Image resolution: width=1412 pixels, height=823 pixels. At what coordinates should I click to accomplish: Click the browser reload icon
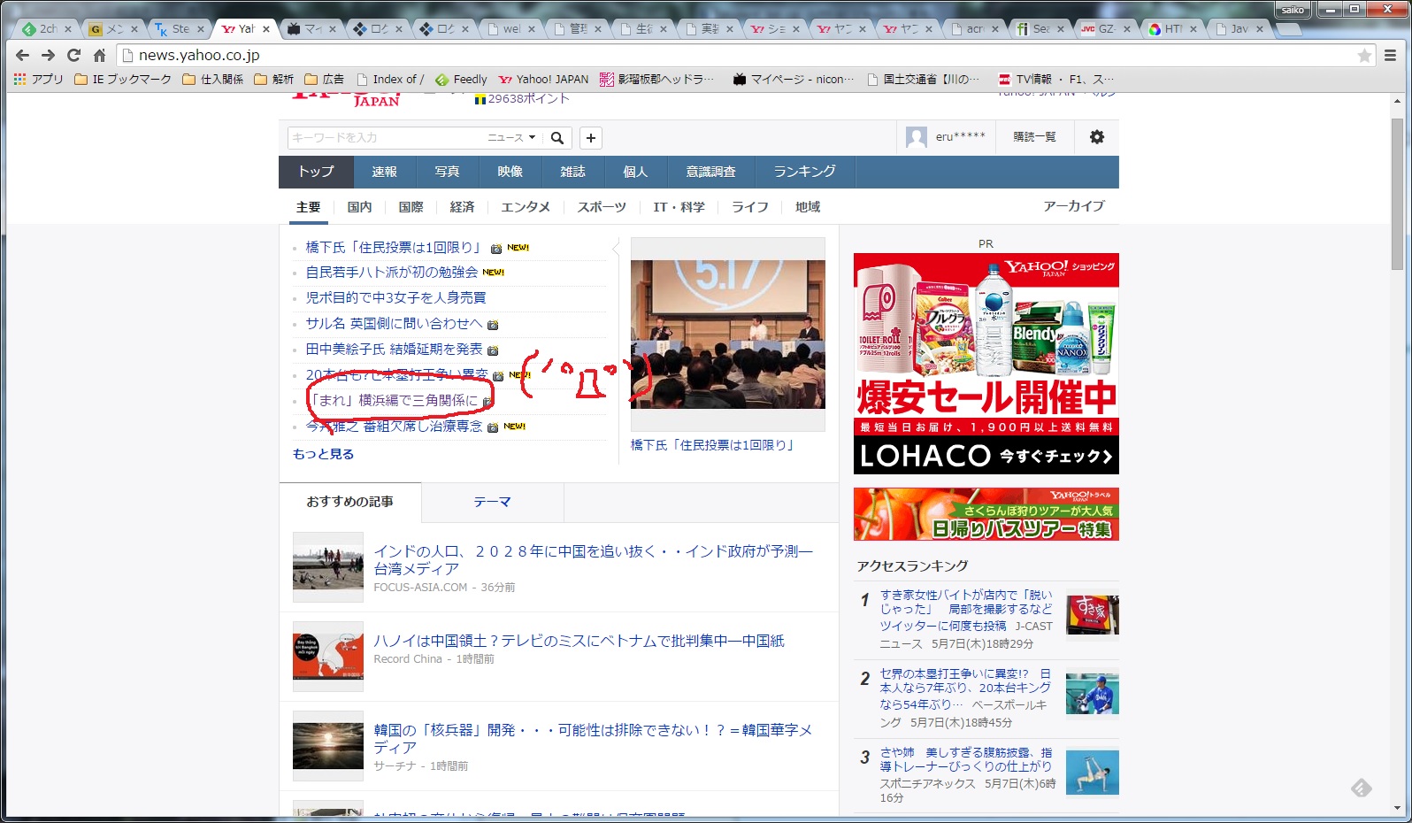click(x=73, y=55)
